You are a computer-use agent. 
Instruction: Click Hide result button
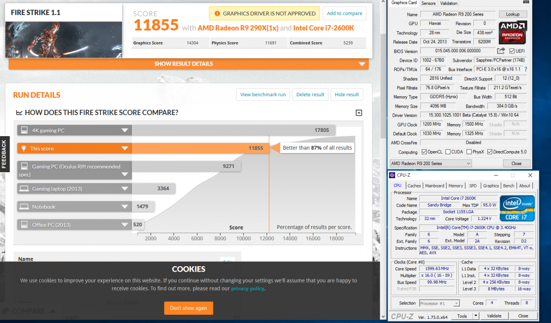point(347,94)
